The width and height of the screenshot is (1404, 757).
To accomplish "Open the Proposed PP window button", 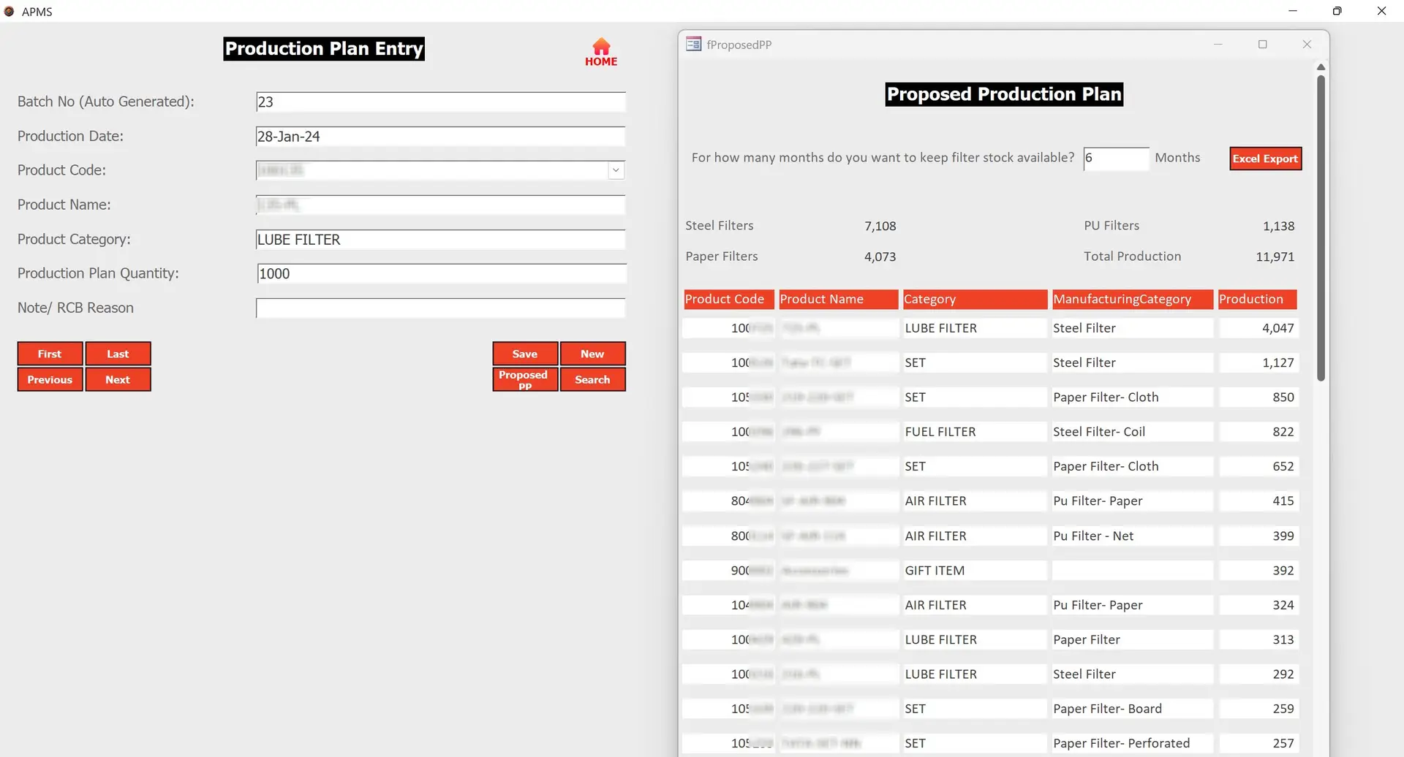I will 524,379.
